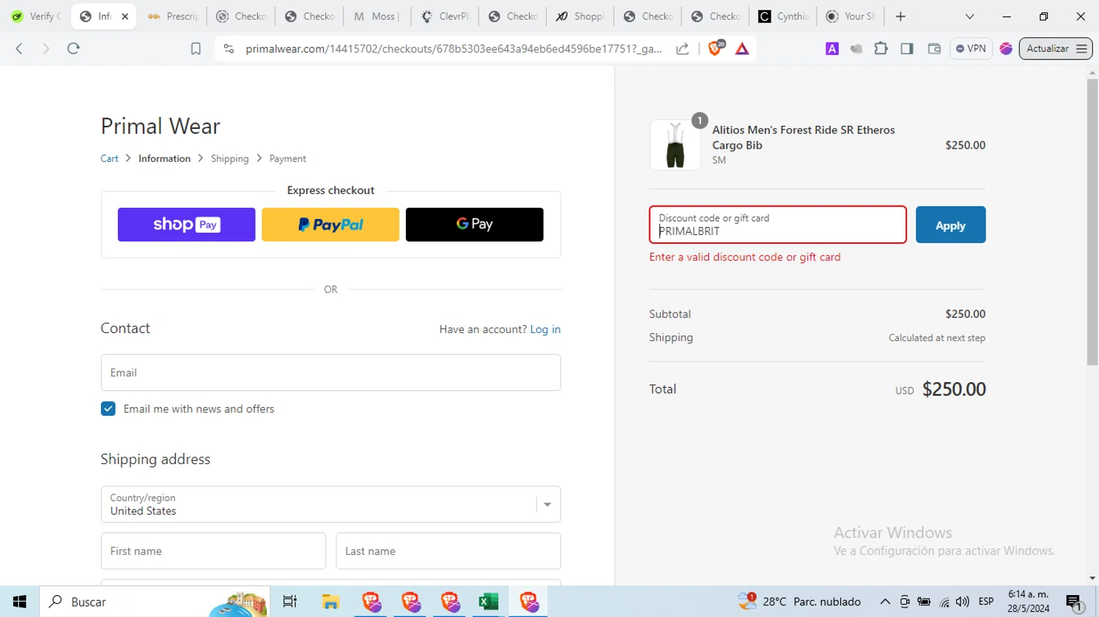Click the browser forward arrow
The width and height of the screenshot is (1099, 617).
pyautogui.click(x=45, y=48)
